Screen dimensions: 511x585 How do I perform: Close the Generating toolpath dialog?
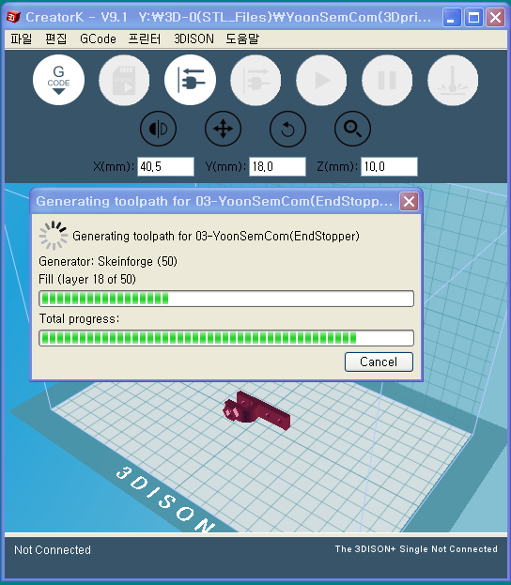(x=409, y=202)
